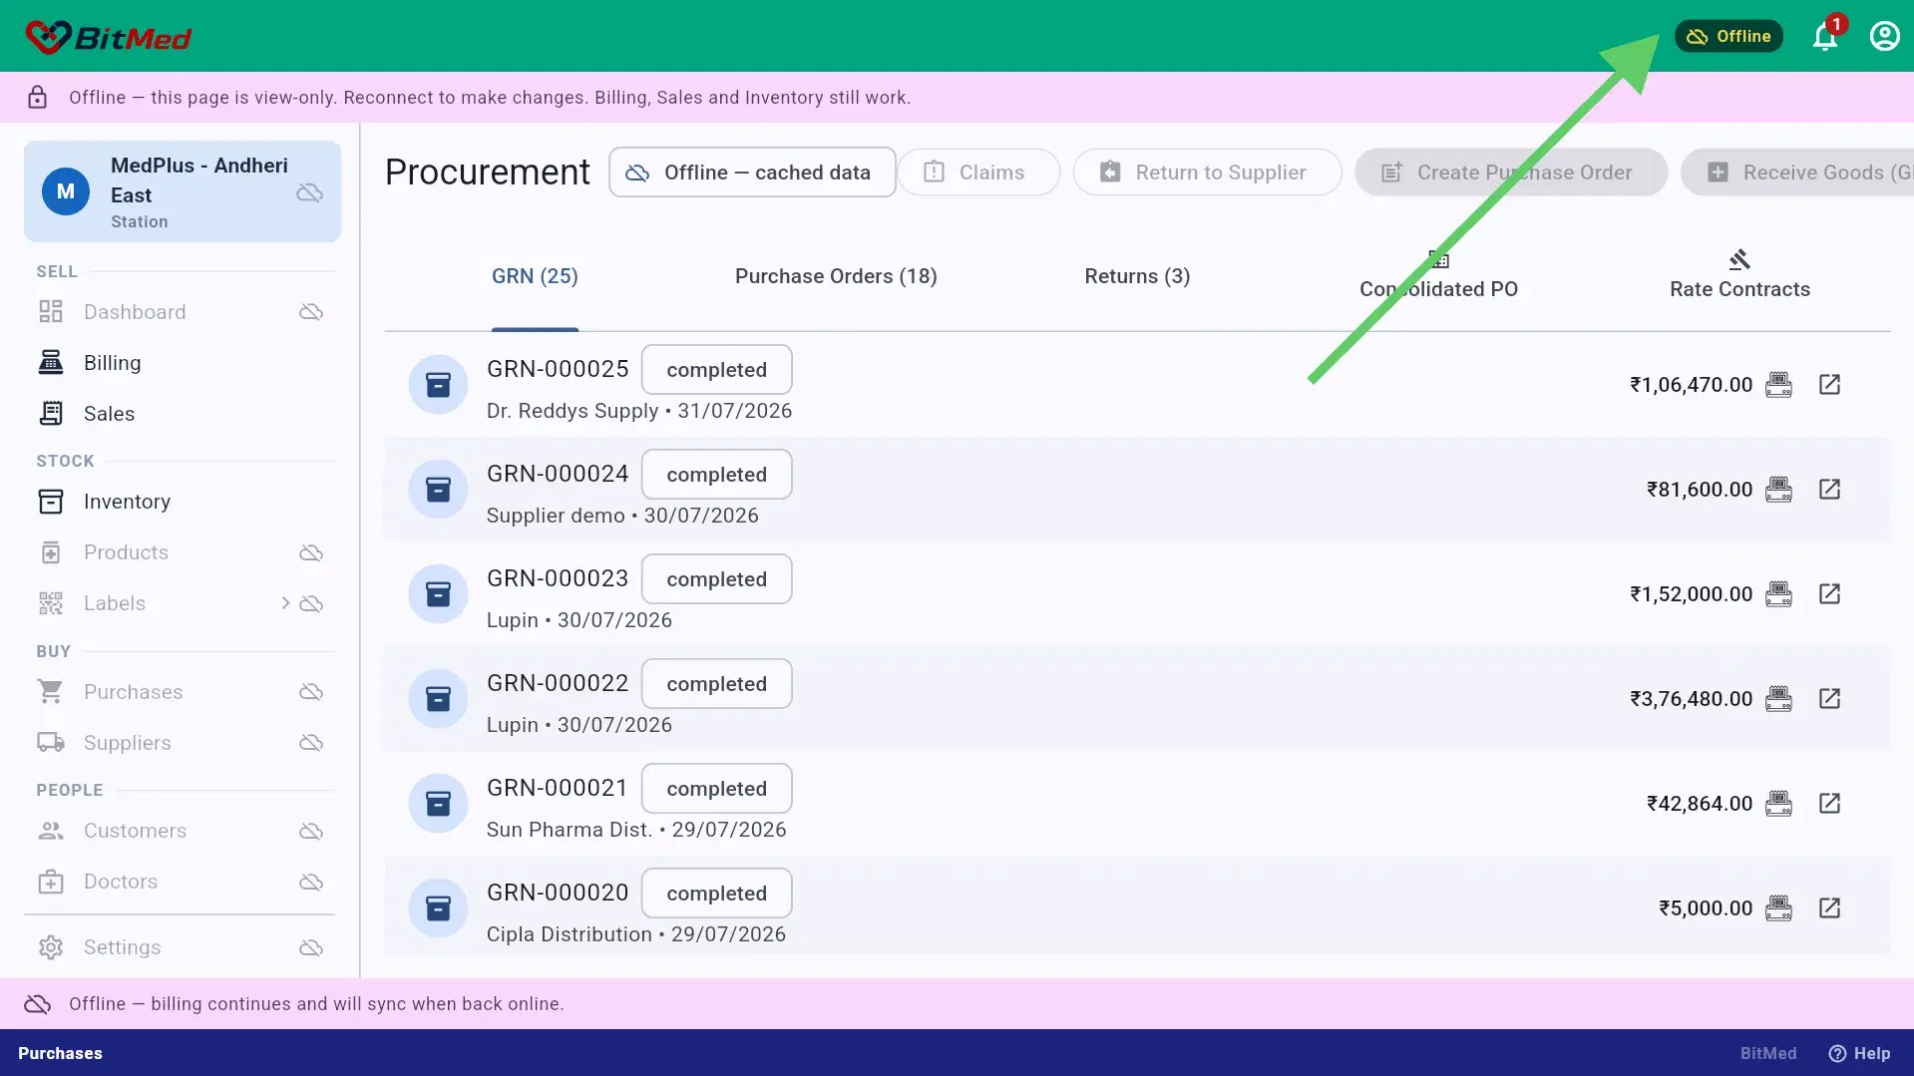This screenshot has height=1076, width=1914.
Task: Click Receive Goods button
Action: pos(1797,173)
